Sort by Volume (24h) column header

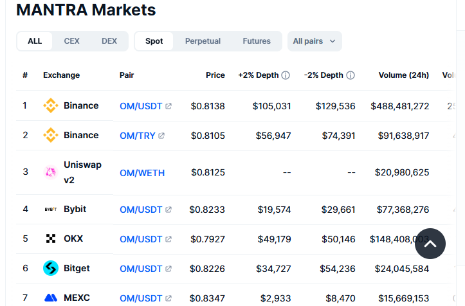pos(404,75)
